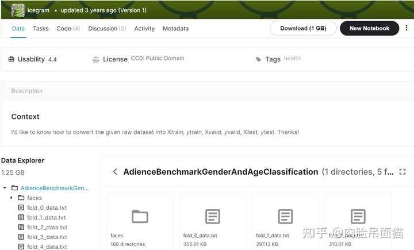Click folder icon beside AdienceBenchmarkGen... in tree
The height and width of the screenshot is (250, 414).
click(x=15, y=188)
